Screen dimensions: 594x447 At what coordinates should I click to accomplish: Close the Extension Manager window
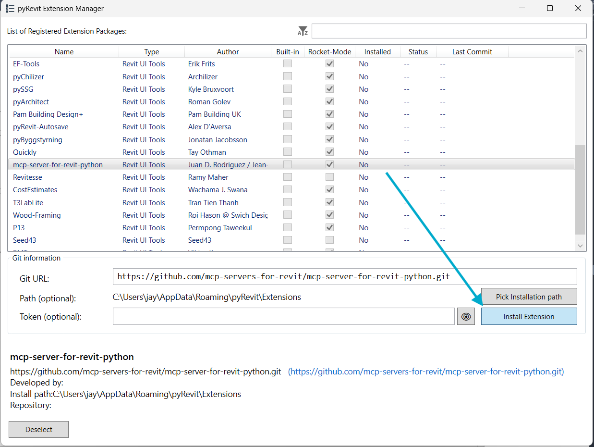tap(578, 8)
